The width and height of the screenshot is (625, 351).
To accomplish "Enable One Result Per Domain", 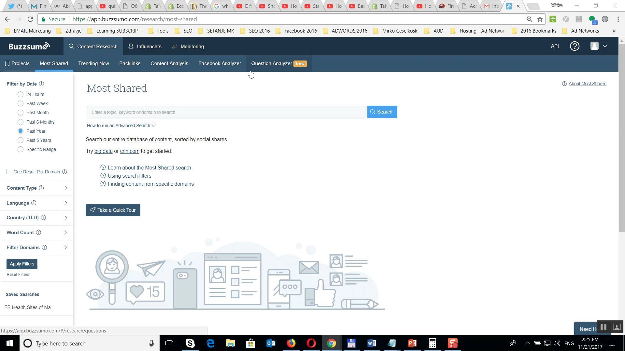I will tap(9, 171).
